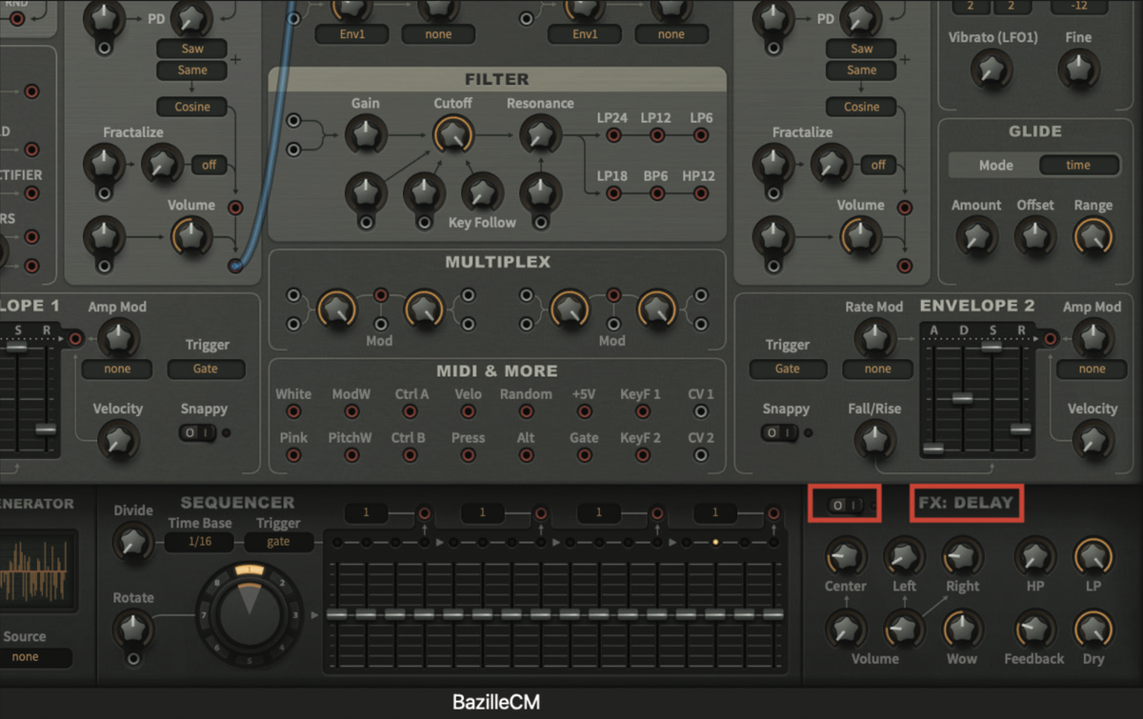Click the White noise jack in MIDI & MORE
1143x719 pixels.
tap(293, 411)
